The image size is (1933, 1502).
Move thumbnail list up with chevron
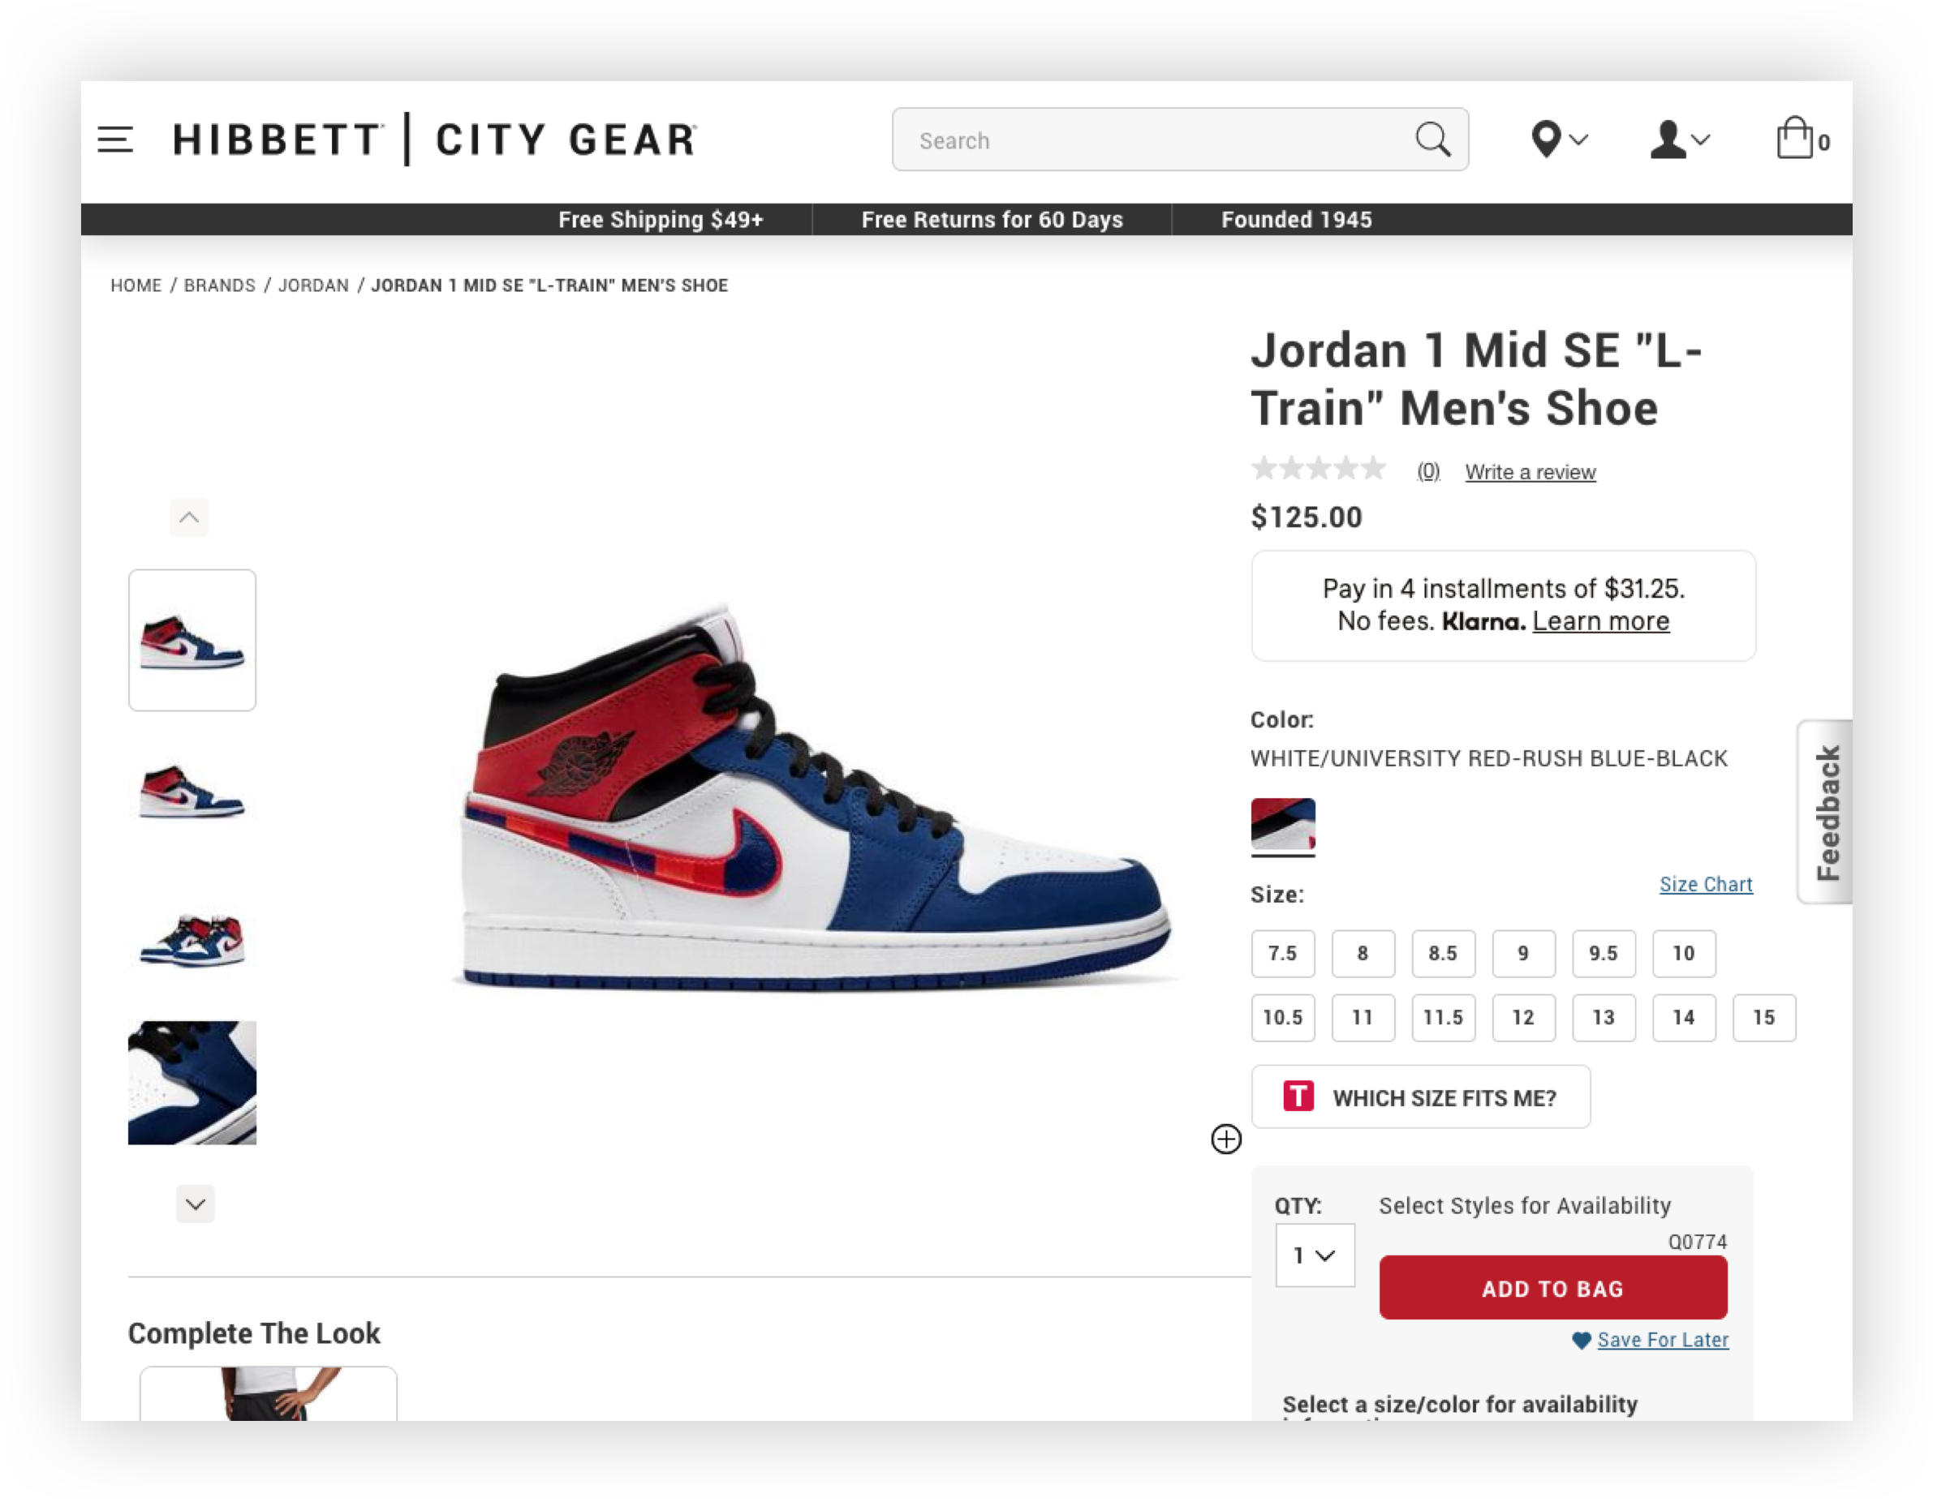189,517
